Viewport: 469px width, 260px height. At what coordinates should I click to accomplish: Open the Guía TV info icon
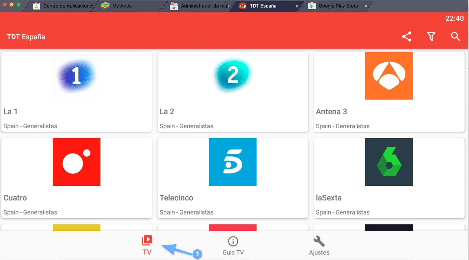(x=233, y=241)
